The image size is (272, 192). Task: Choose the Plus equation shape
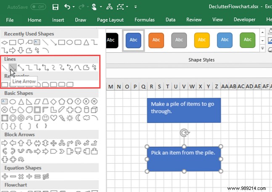pyautogui.click(x=5, y=176)
